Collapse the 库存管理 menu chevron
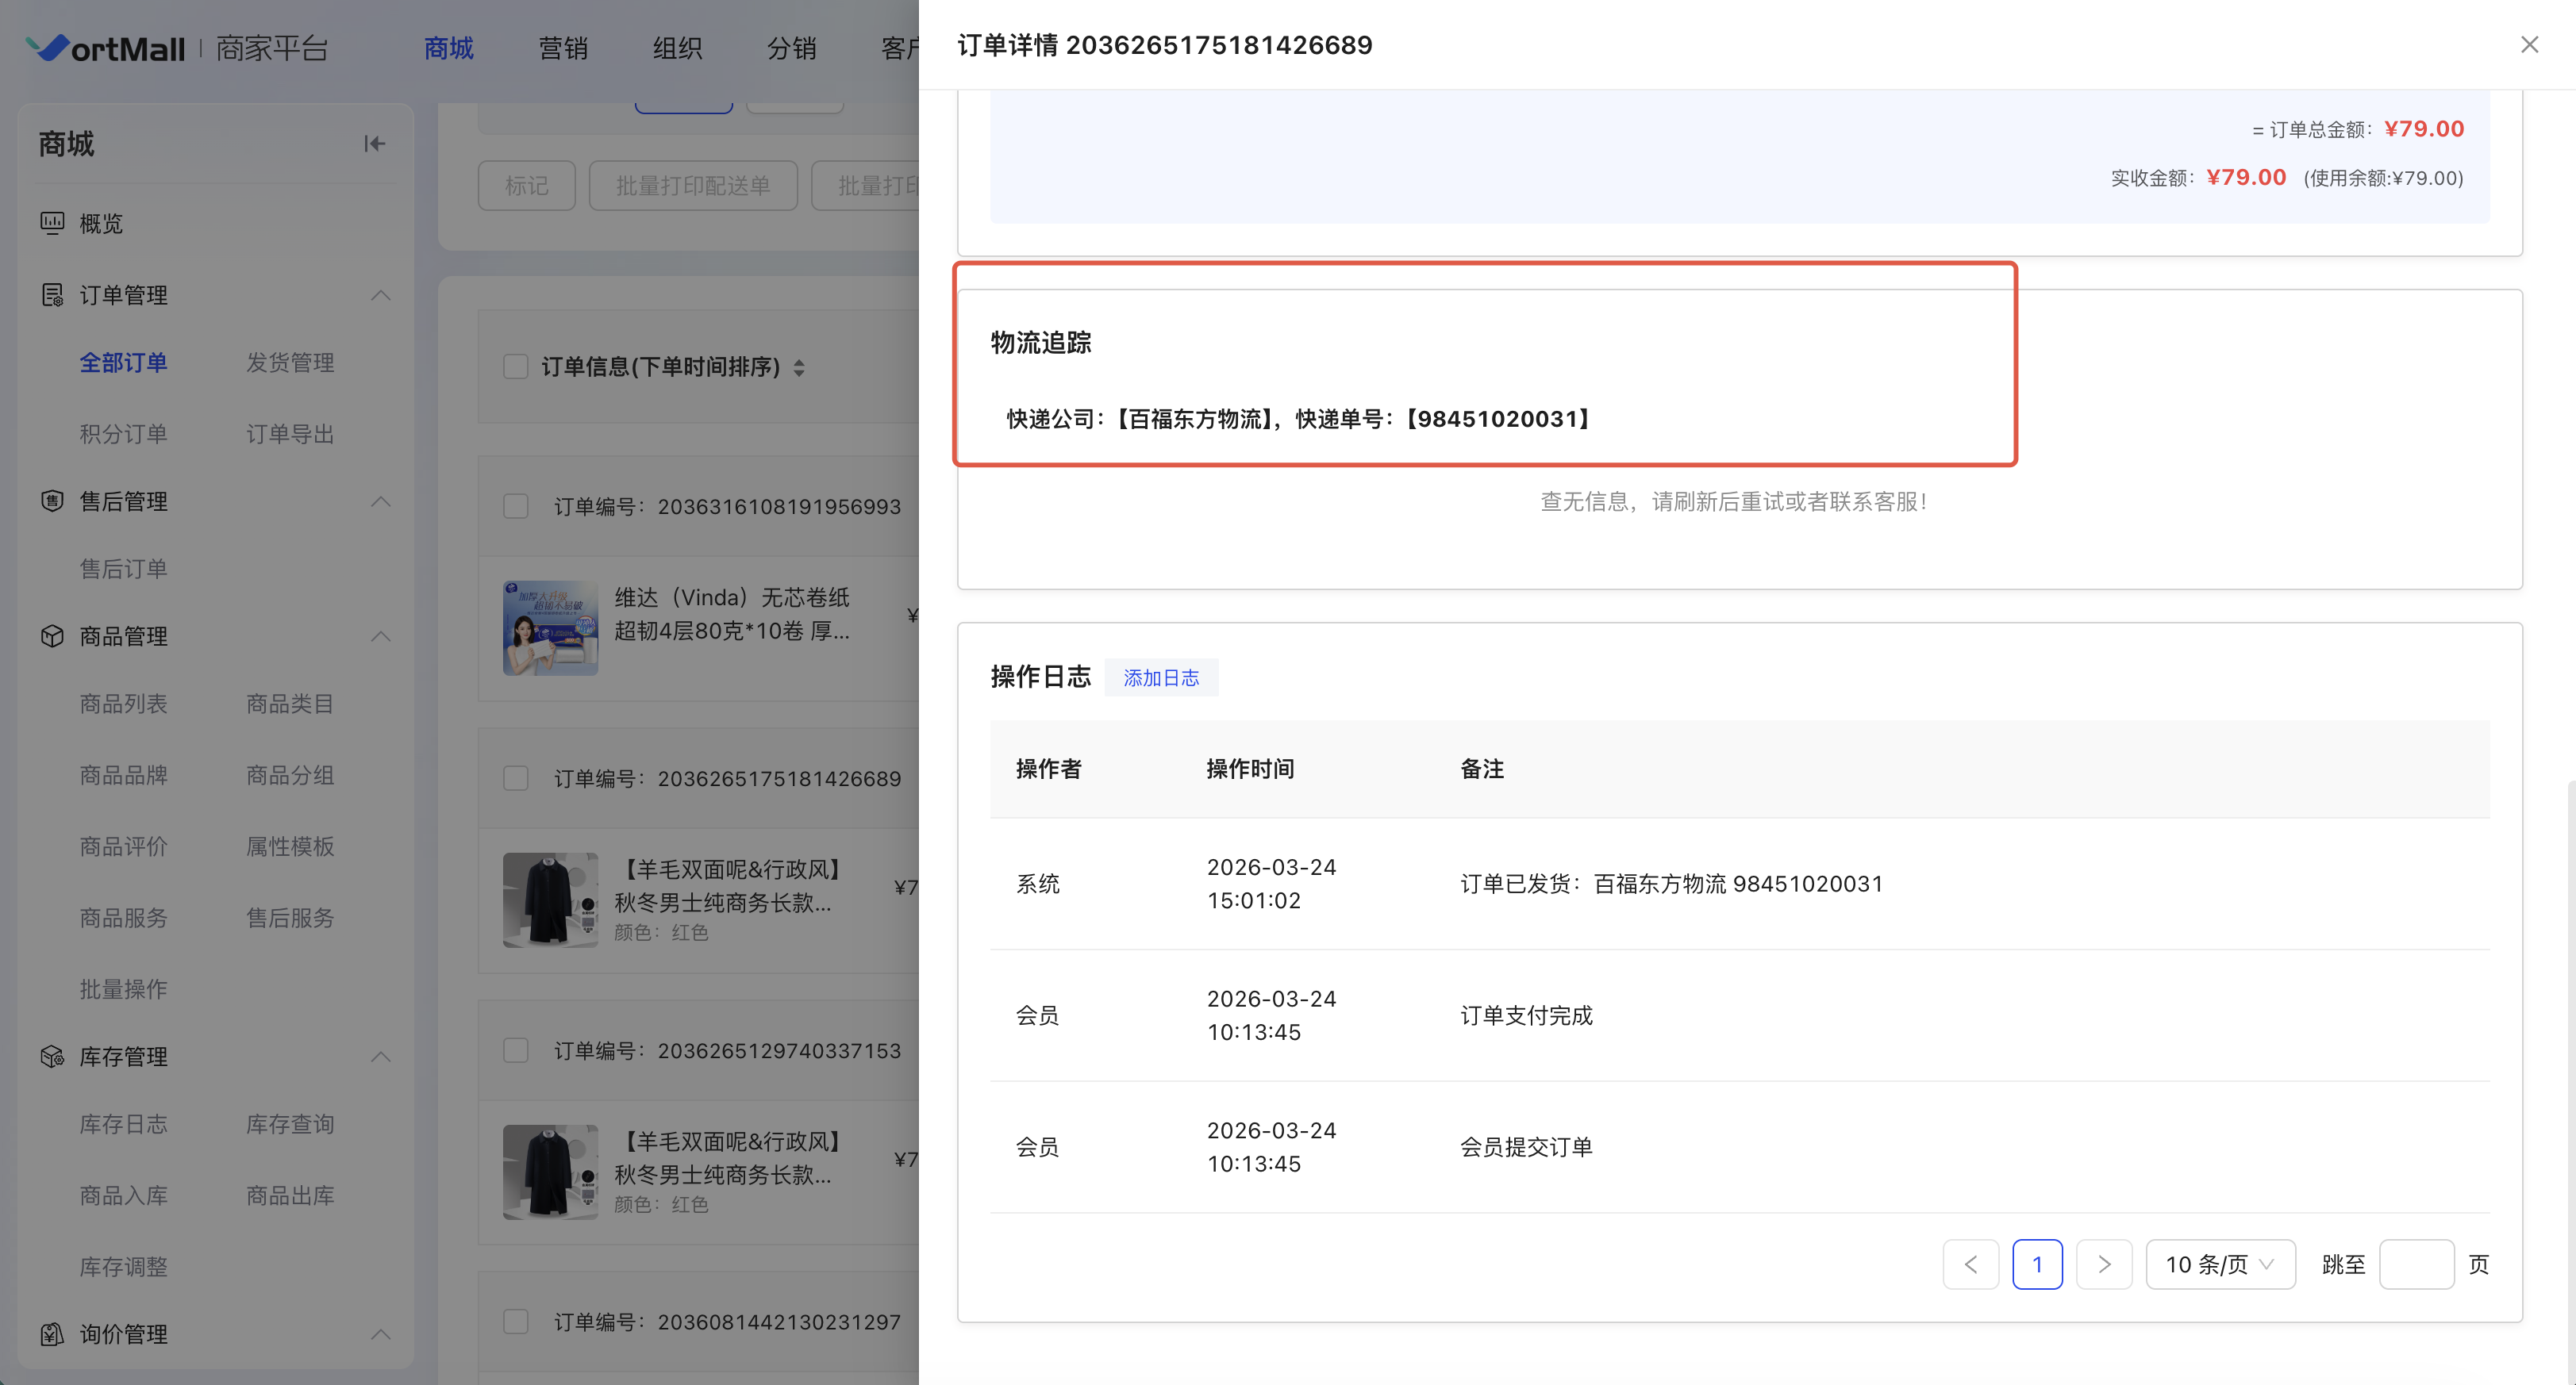The height and width of the screenshot is (1385, 2576). tap(381, 1057)
